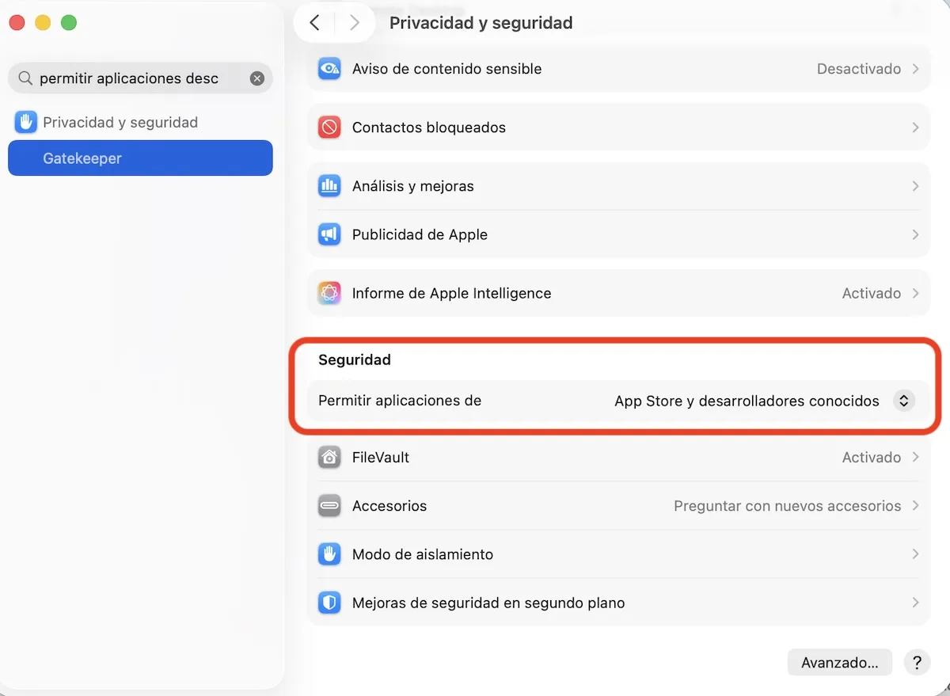This screenshot has height=696, width=950.
Task: Click the Modo de aislamiento hand icon
Action: 329,554
